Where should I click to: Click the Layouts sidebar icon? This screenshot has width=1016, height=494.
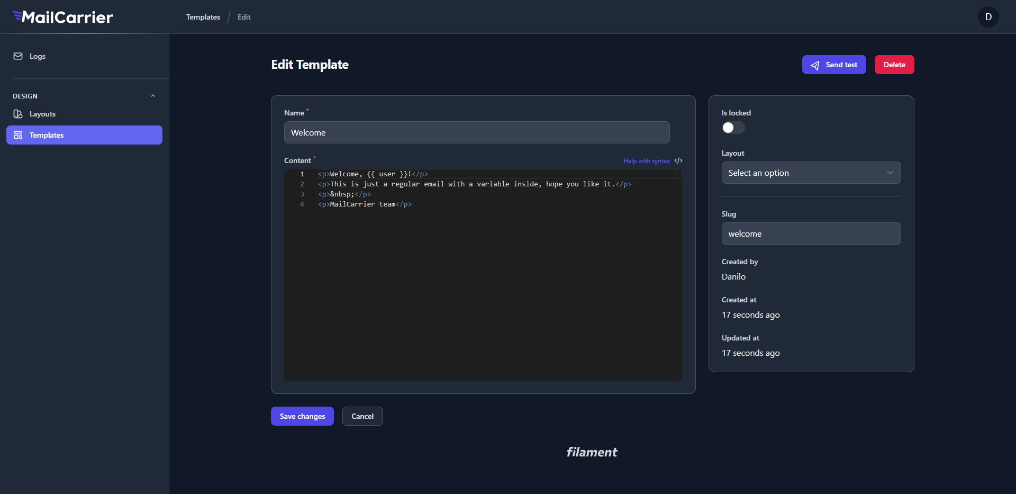coord(18,114)
